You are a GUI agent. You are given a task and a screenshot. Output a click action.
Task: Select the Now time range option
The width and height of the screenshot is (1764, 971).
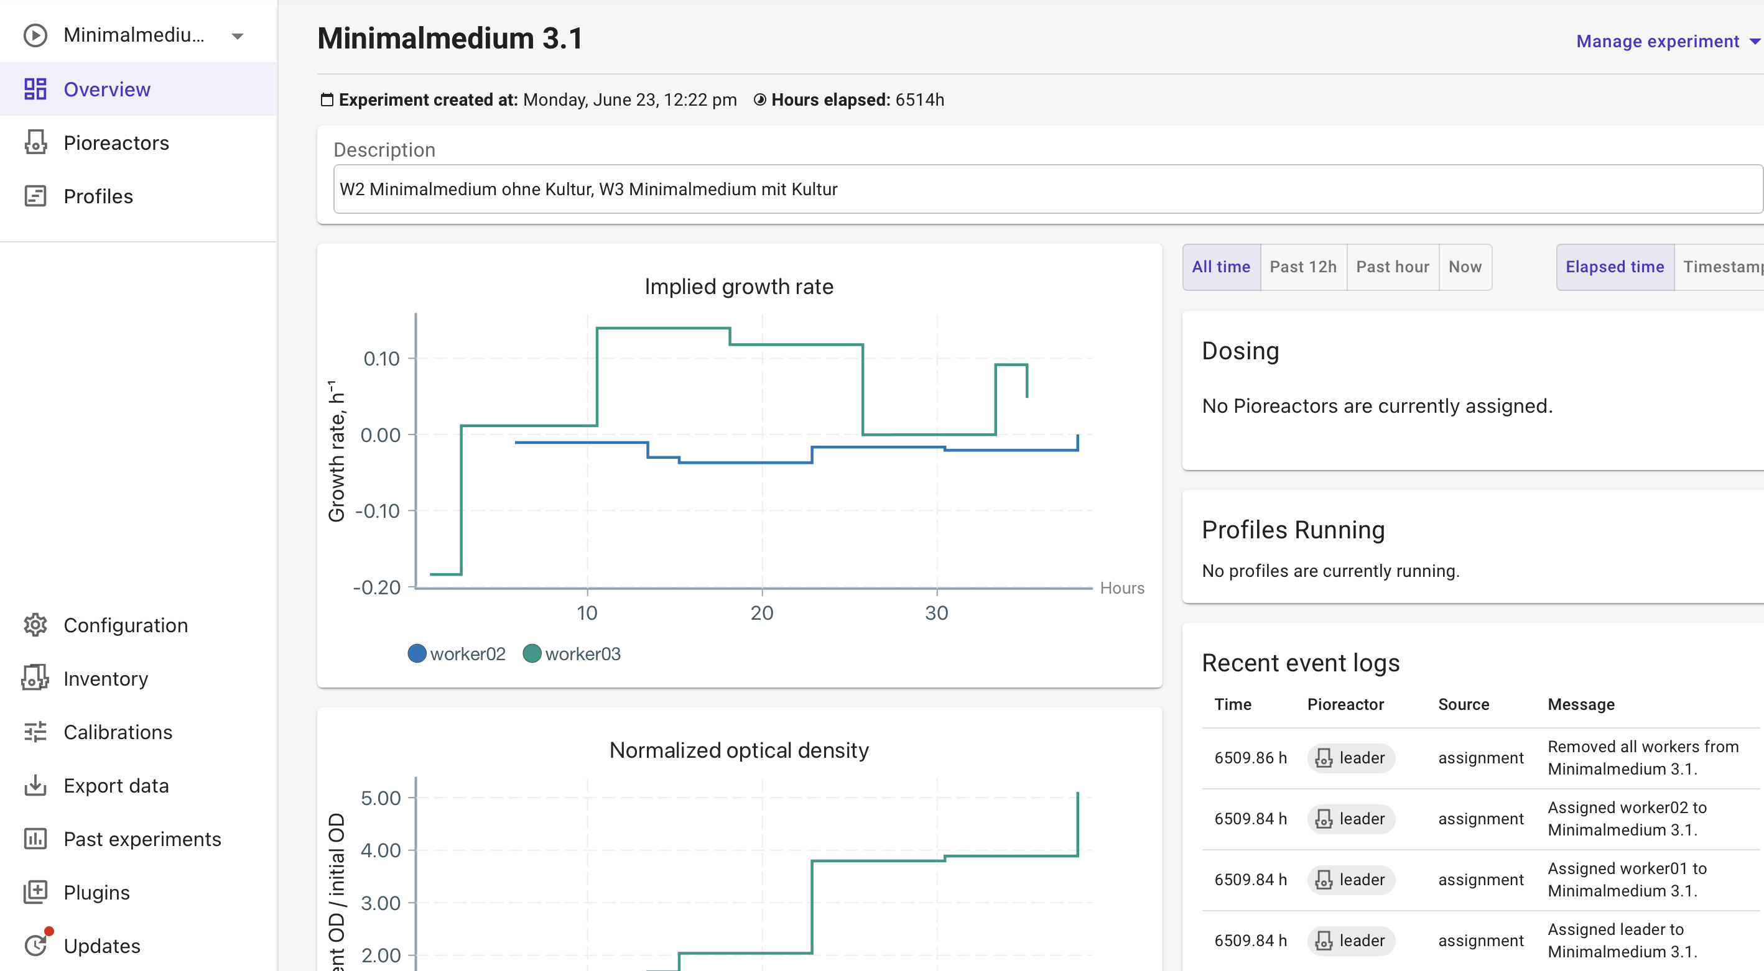click(x=1465, y=267)
